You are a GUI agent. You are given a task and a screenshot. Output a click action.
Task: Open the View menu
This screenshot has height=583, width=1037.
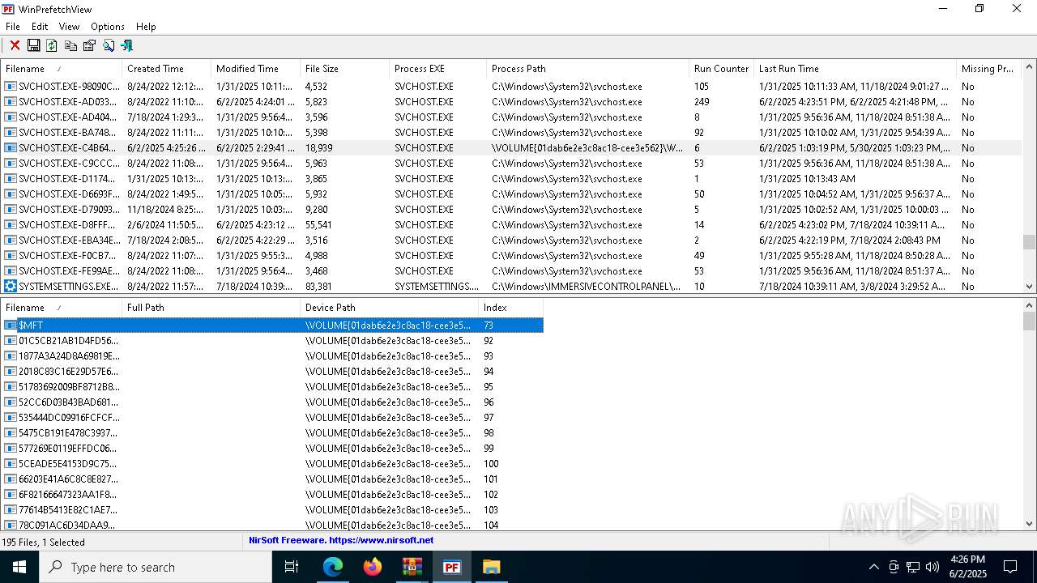tap(69, 27)
